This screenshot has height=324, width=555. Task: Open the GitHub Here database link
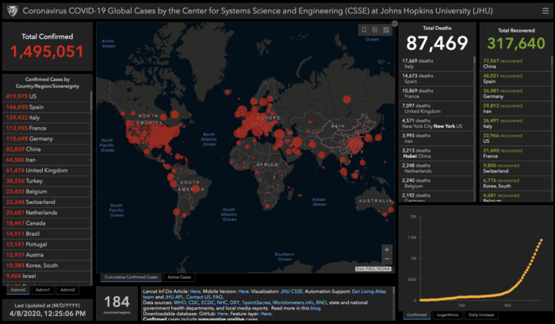pos(223,314)
